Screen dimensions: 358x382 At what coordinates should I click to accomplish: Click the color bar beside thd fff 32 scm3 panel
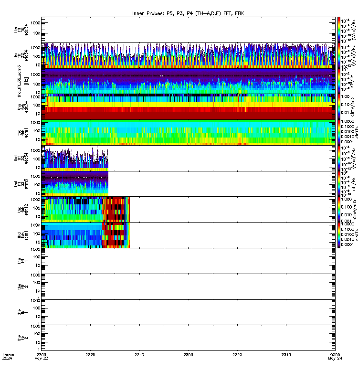(x=339, y=184)
